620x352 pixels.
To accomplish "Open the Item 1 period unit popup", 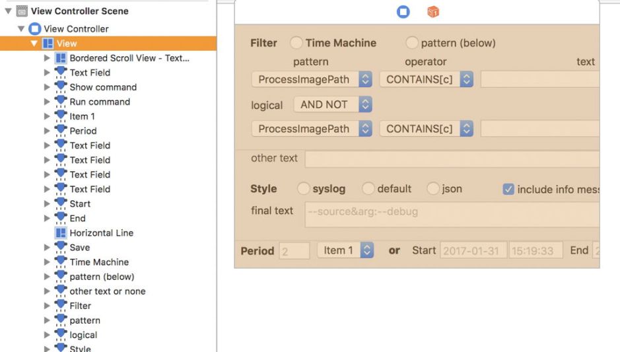I will 345,250.
